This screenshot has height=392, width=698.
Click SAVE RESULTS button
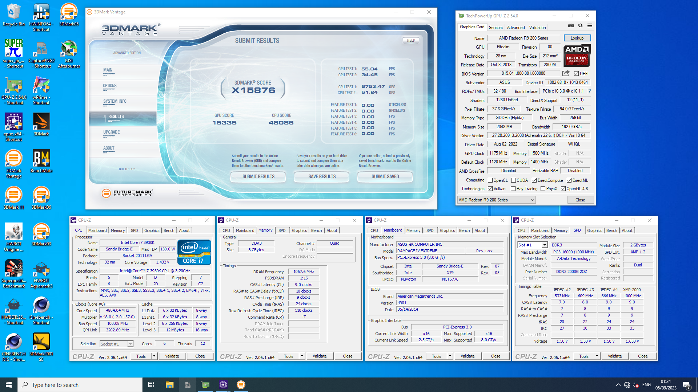(322, 177)
